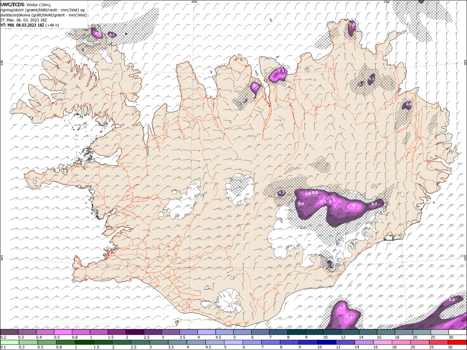Pick the upper legend swatch between 18 and 20

click(x=404, y=332)
